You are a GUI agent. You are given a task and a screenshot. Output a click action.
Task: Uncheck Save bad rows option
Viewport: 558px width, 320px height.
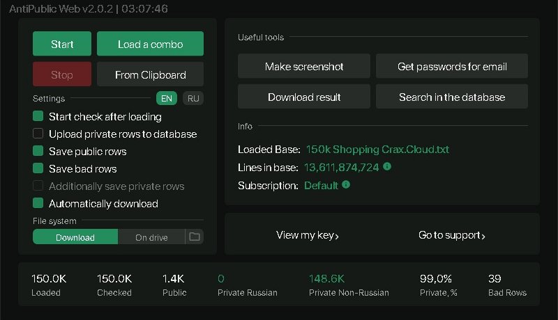point(38,168)
